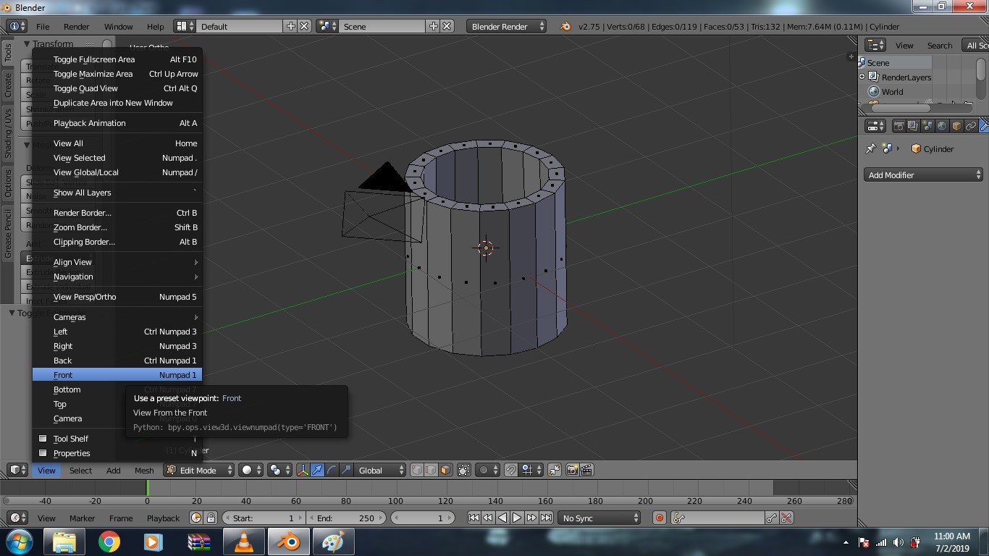Open the Add Modifier dropdown

(x=923, y=175)
